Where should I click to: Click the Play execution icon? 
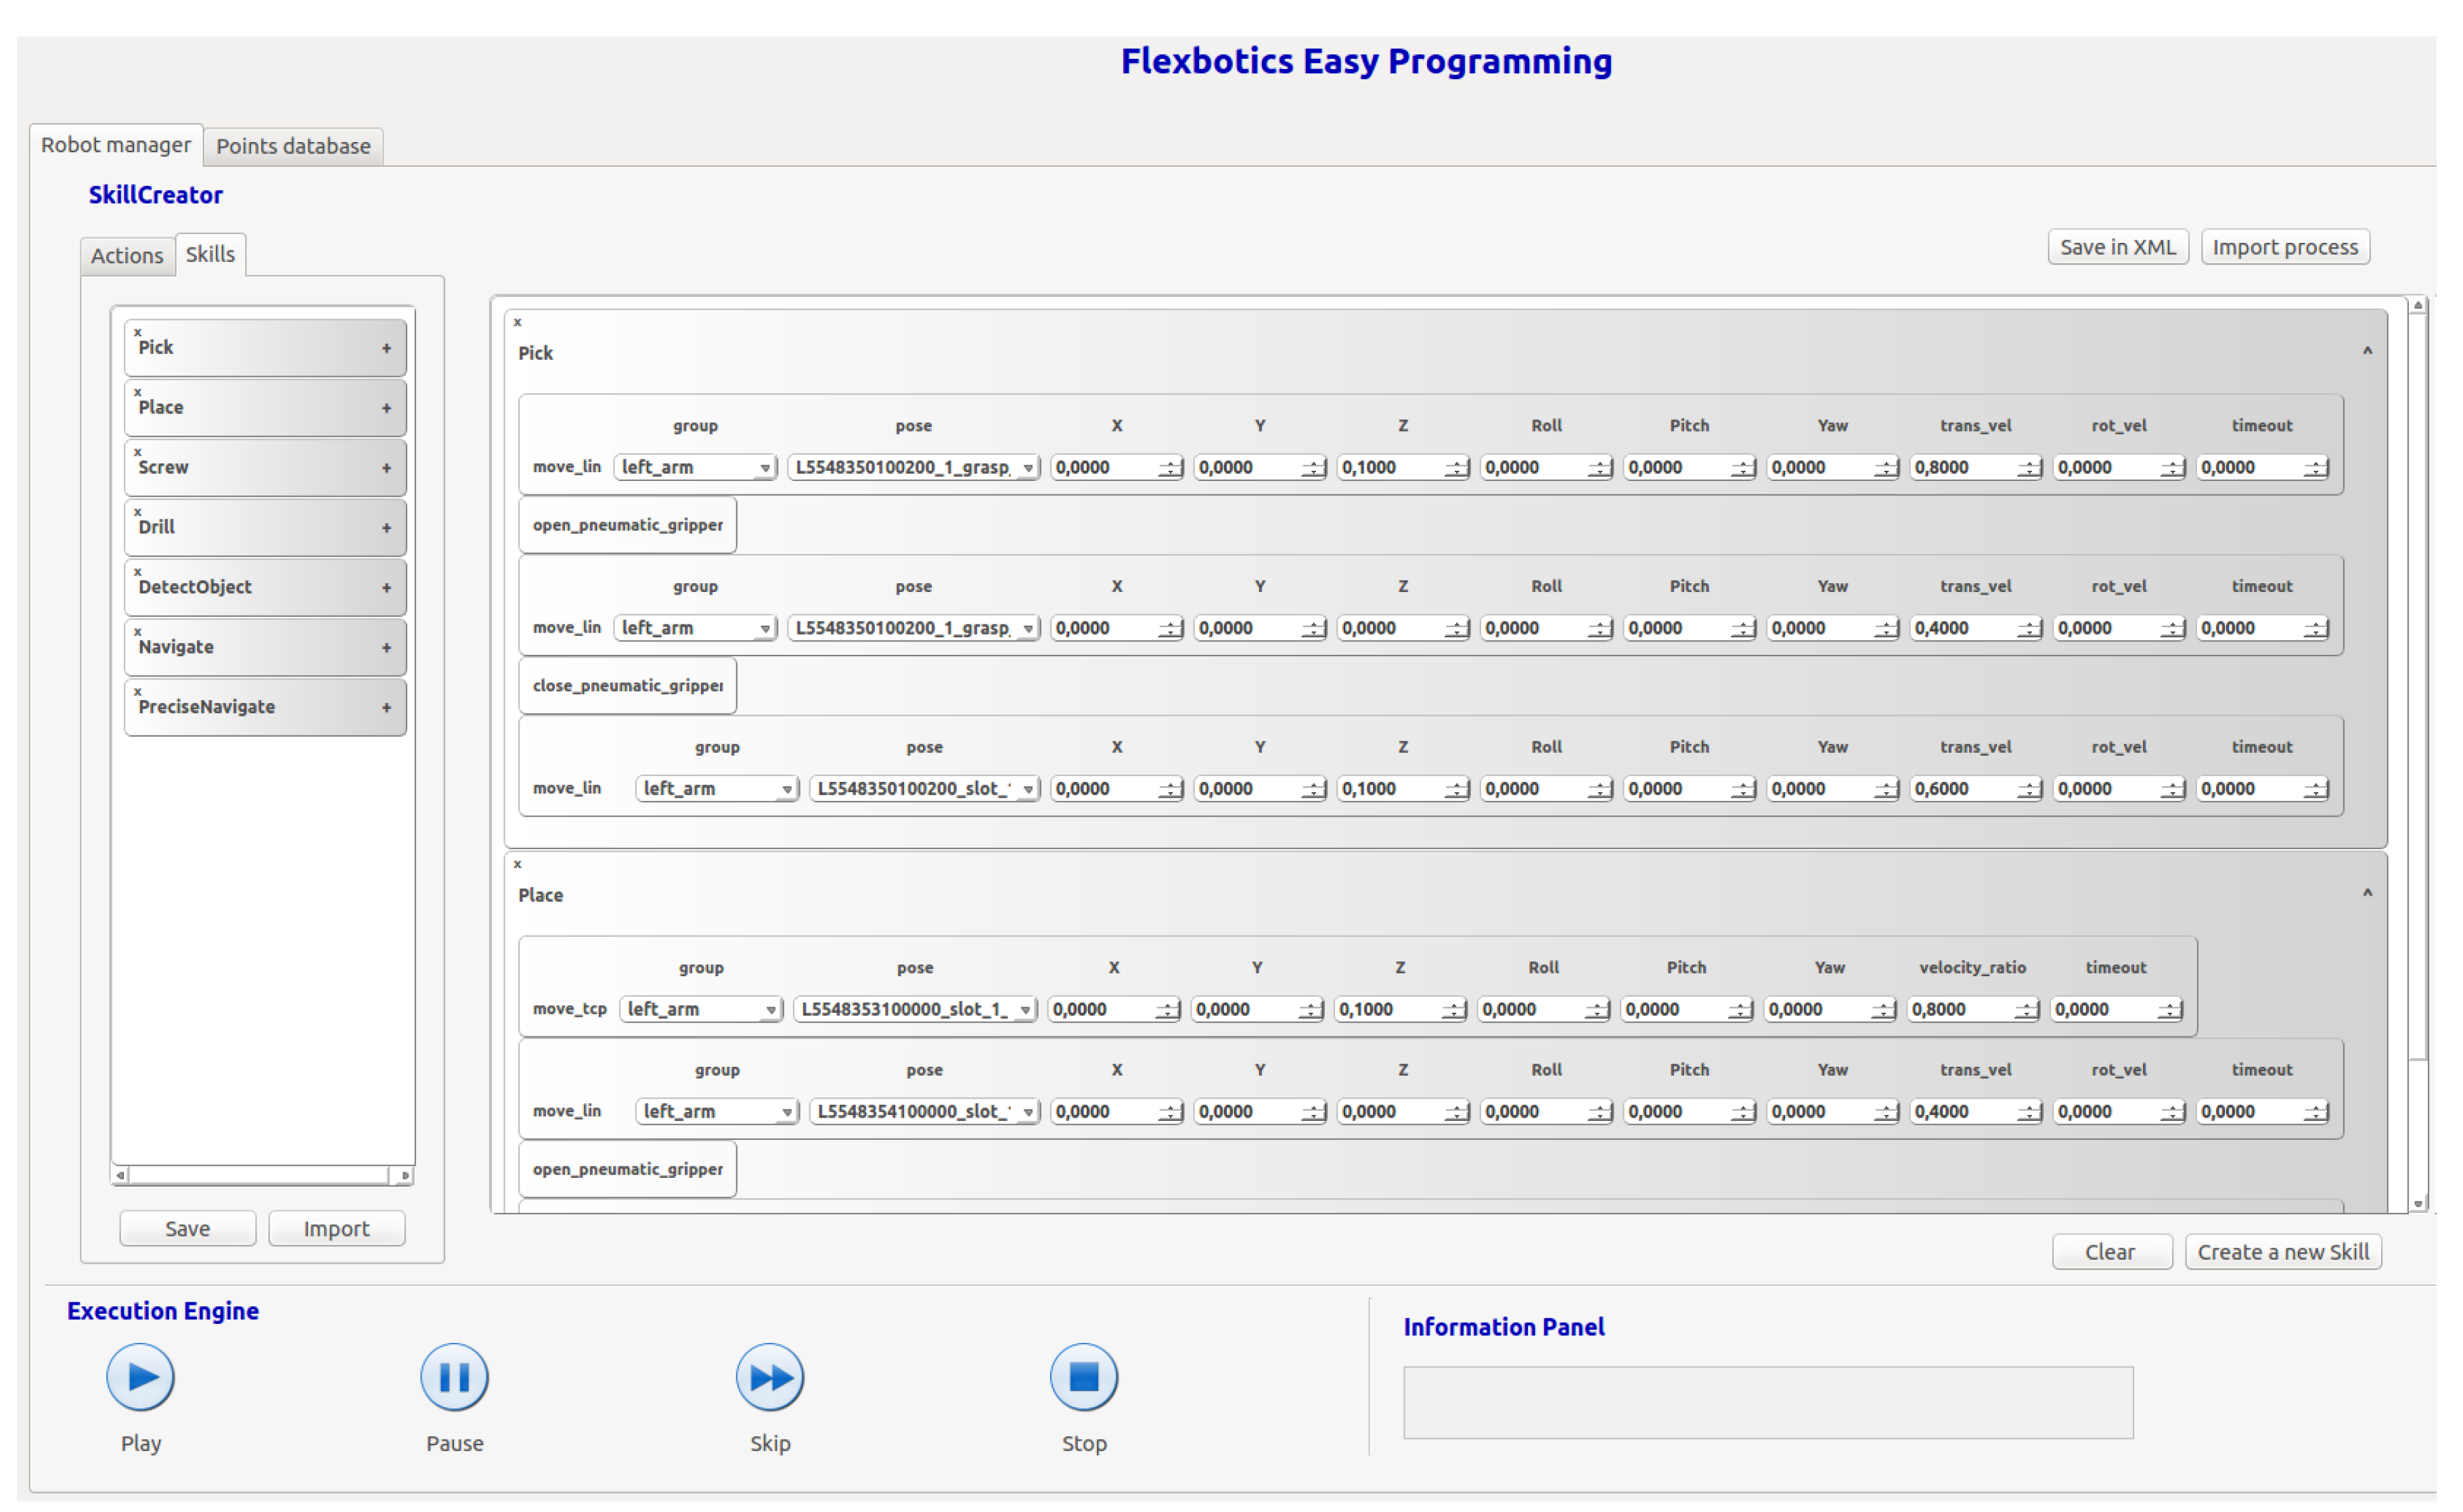click(x=140, y=1377)
